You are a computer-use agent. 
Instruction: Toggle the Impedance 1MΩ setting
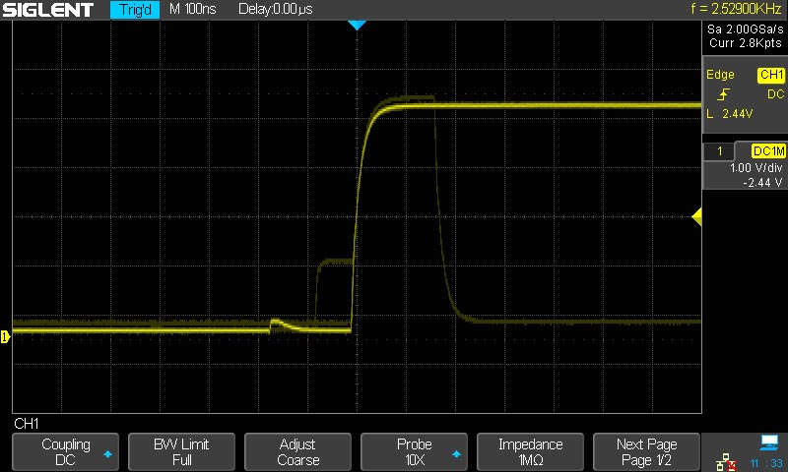[x=530, y=452]
